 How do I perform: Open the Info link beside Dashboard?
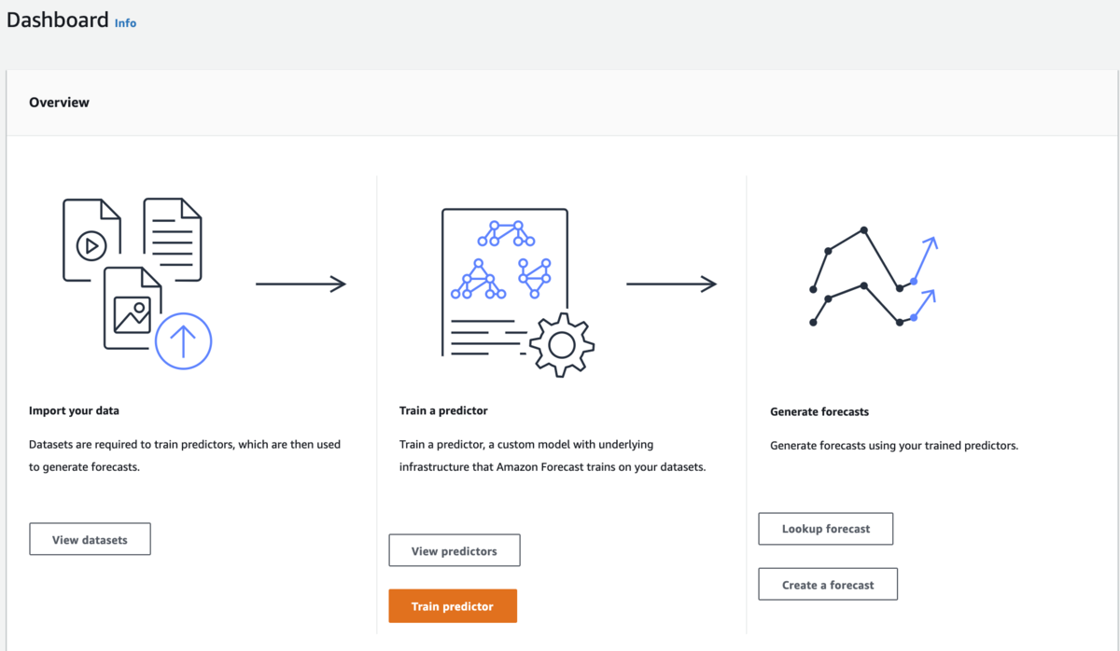click(125, 23)
